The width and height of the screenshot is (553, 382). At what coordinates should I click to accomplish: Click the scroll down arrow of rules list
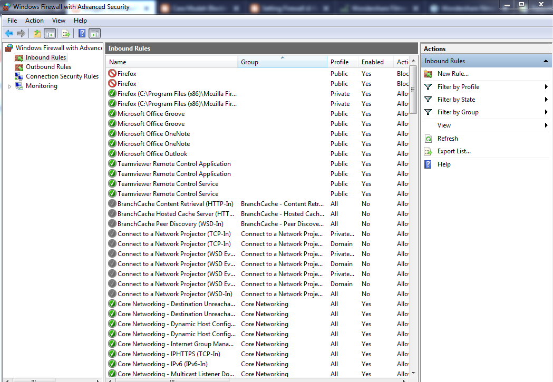point(413,373)
